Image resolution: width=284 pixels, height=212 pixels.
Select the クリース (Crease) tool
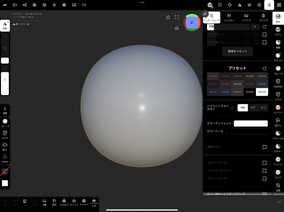278,161
